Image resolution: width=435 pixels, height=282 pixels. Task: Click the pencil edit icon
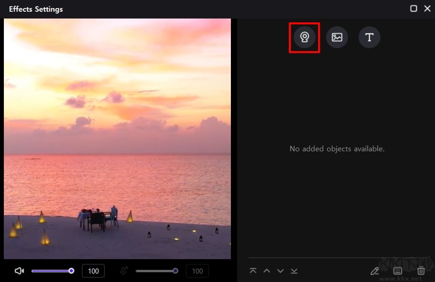pos(375,270)
